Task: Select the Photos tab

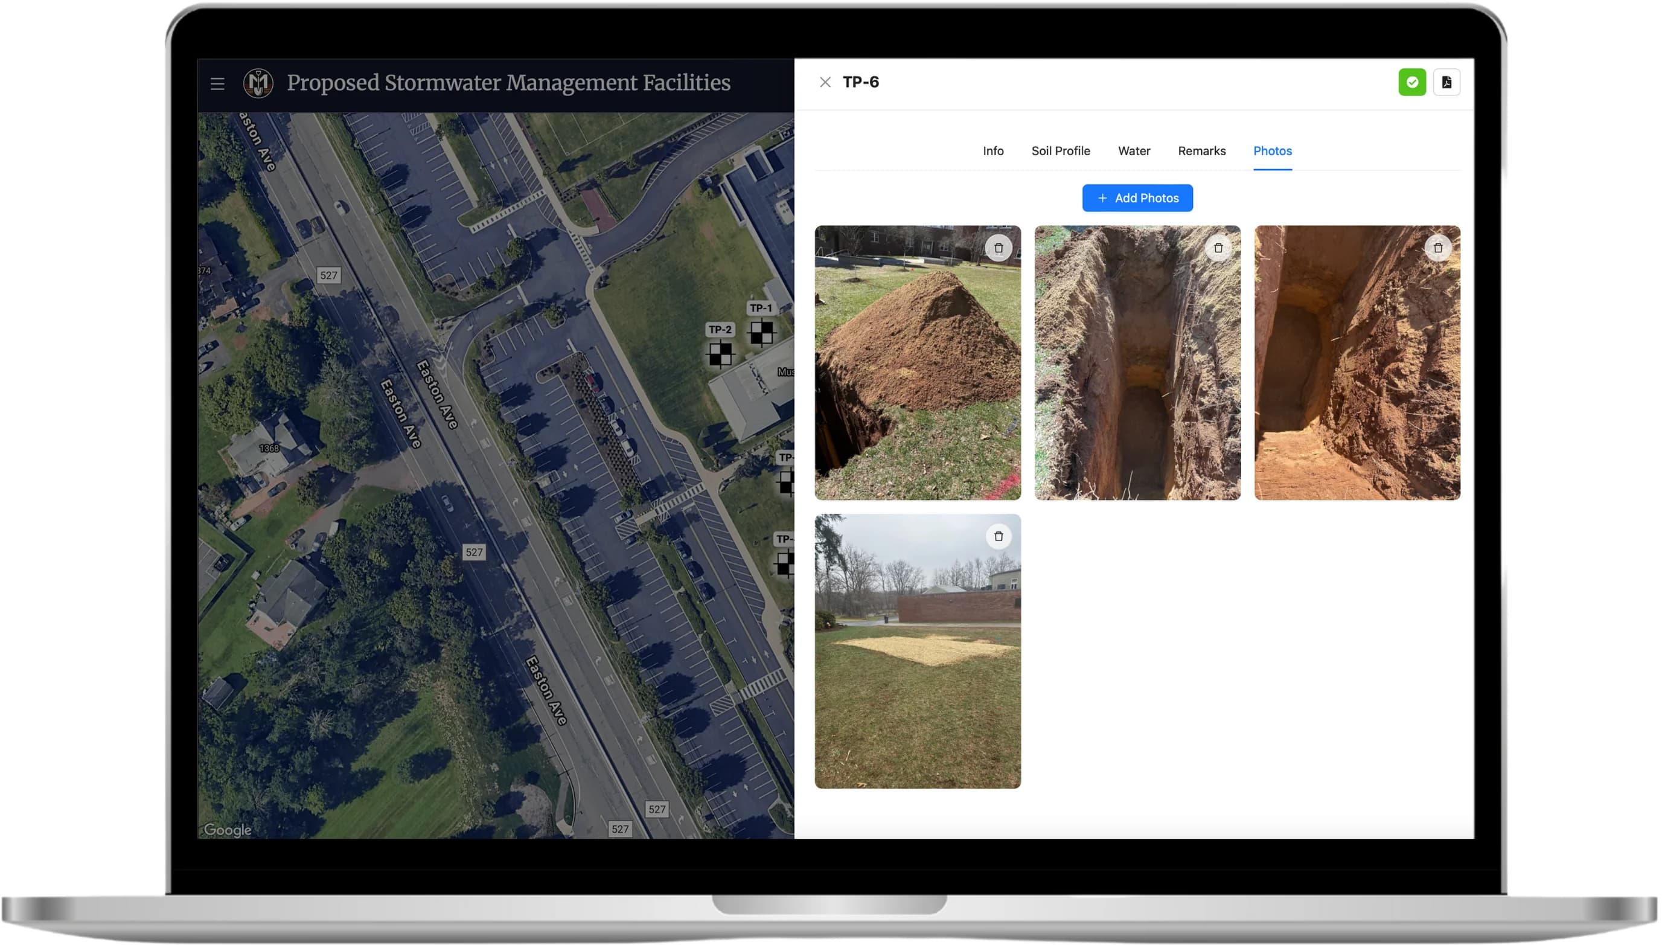Action: click(x=1271, y=150)
